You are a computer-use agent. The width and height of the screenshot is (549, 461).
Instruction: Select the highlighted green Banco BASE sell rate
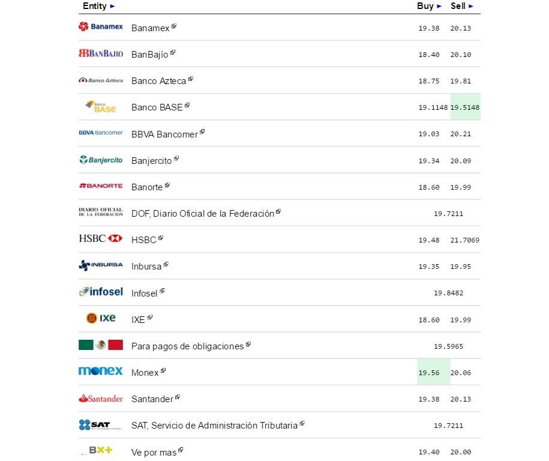(466, 106)
